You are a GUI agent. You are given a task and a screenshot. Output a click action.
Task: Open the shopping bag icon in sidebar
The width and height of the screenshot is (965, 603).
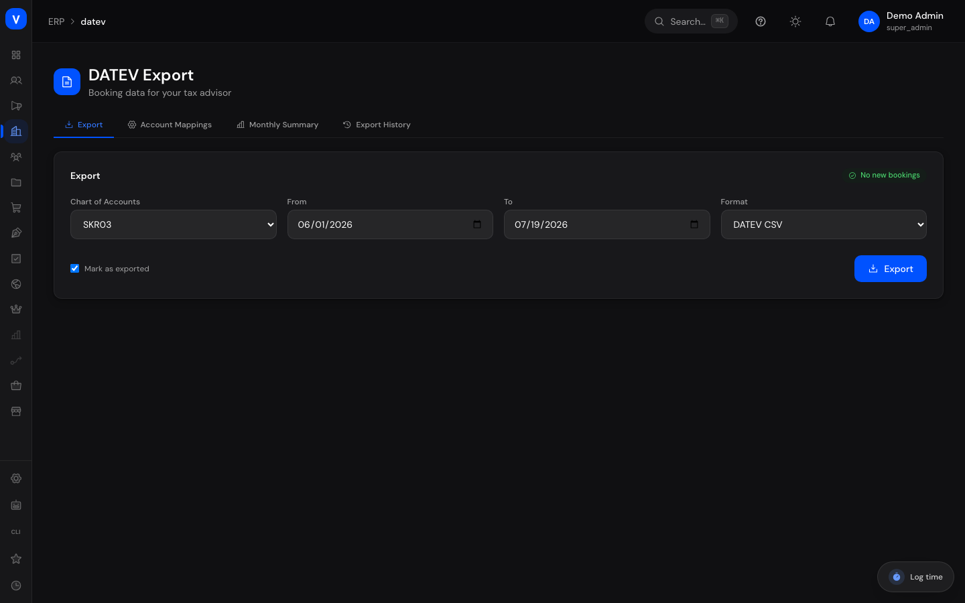click(x=16, y=386)
